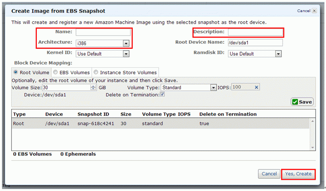The width and height of the screenshot is (326, 191).
Task: Click the Cancel link in title bar
Action: [x=304, y=11]
